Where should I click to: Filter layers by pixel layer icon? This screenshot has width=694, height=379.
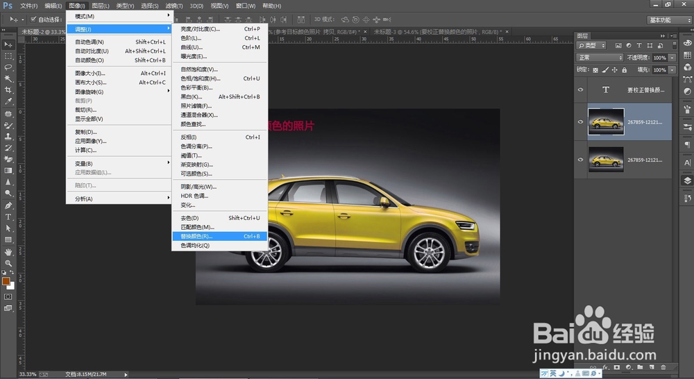coord(618,46)
